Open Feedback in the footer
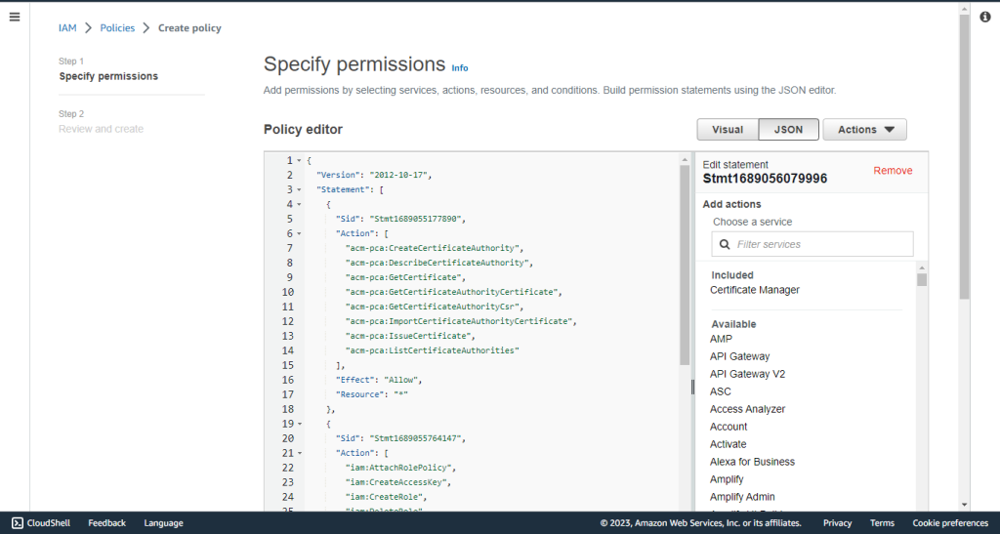This screenshot has height=534, width=1000. [x=107, y=523]
